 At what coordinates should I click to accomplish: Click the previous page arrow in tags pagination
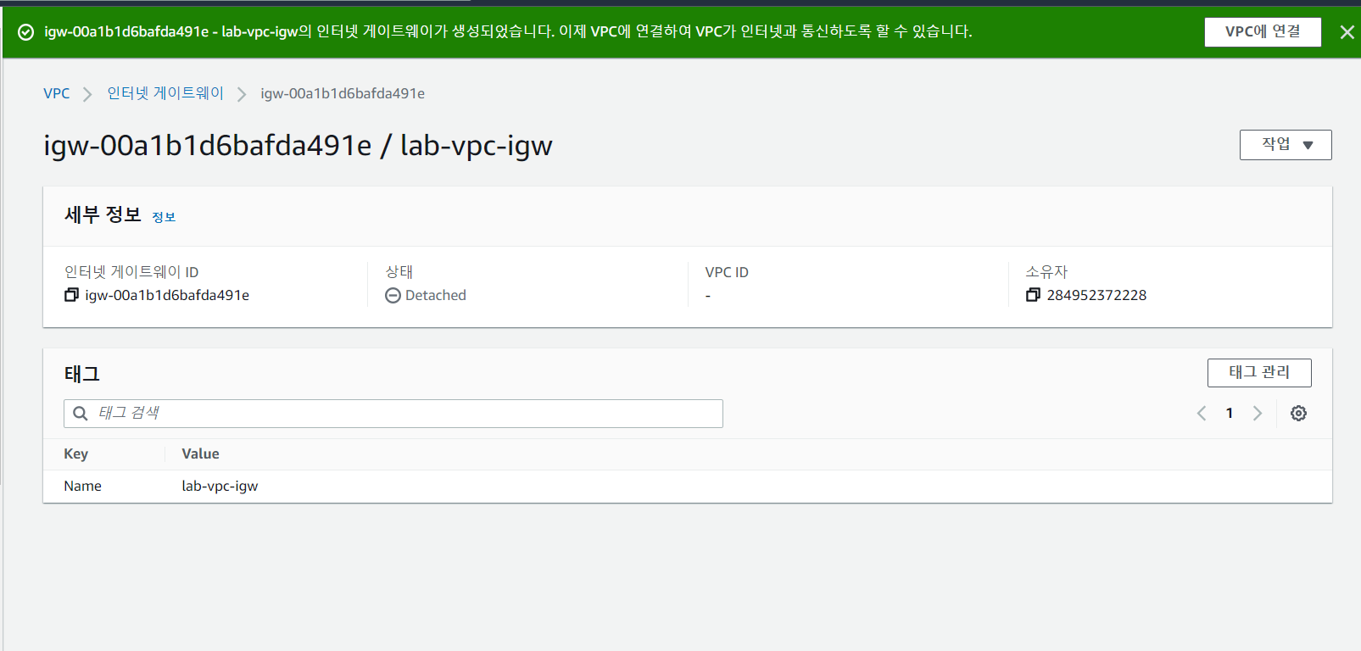1201,413
